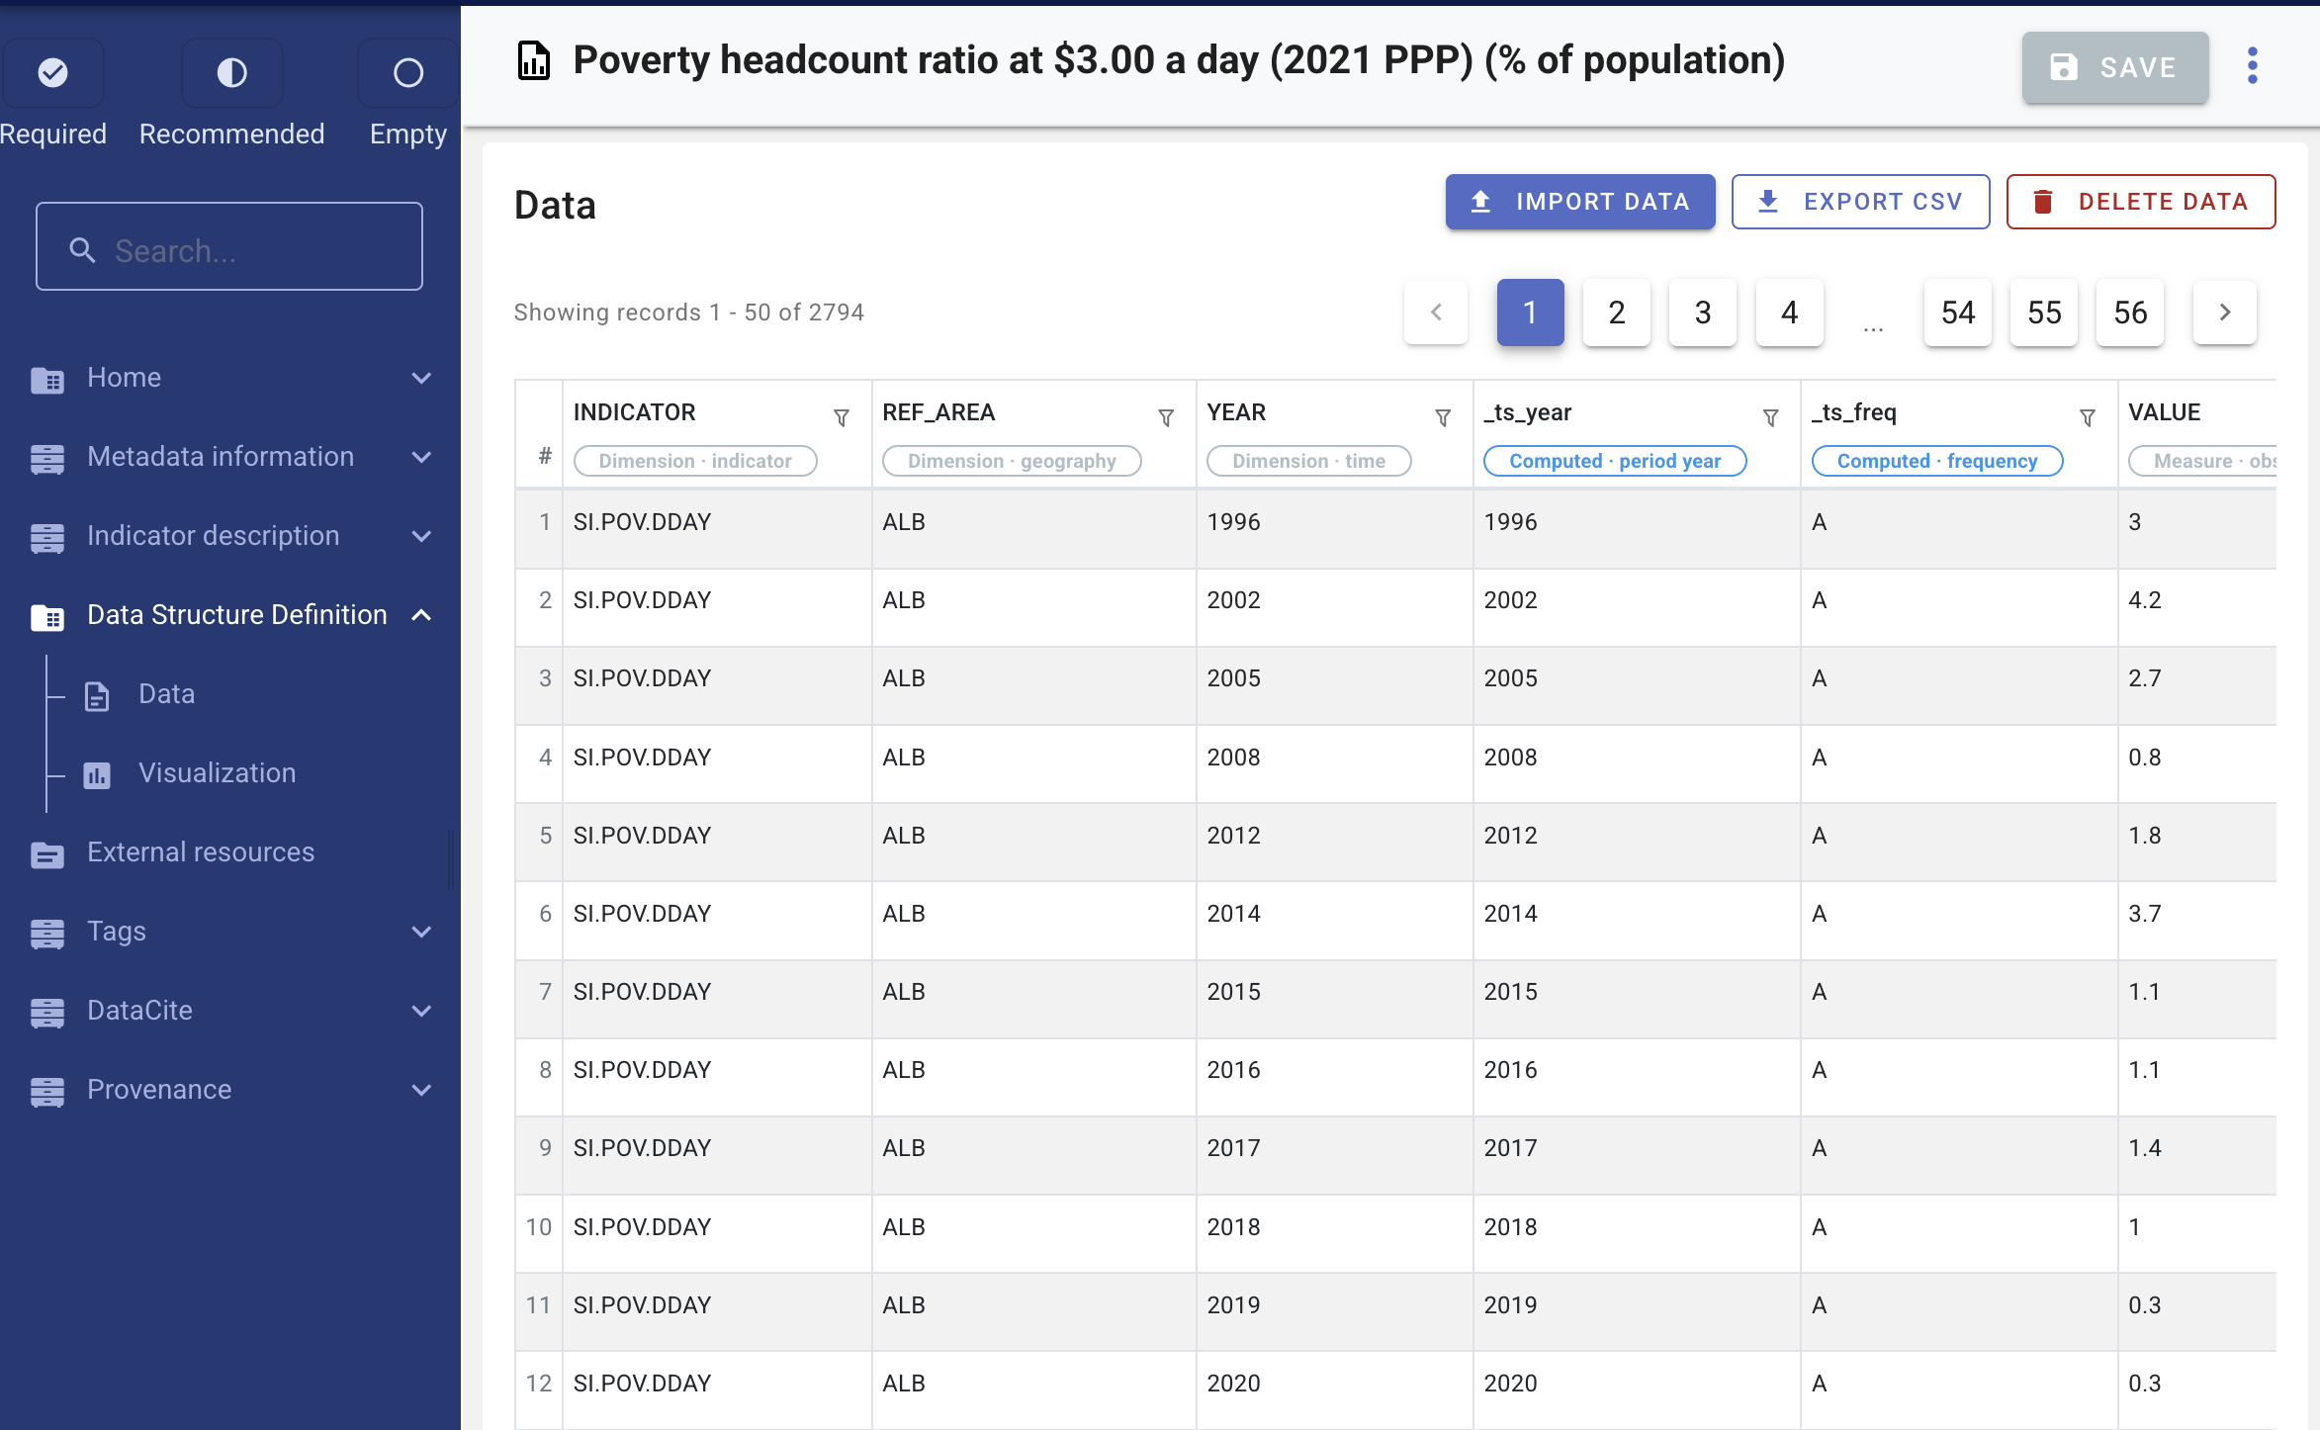
Task: Expand the Home section chevron
Action: pos(421,378)
